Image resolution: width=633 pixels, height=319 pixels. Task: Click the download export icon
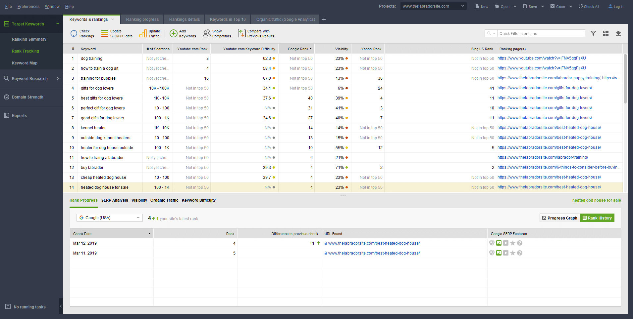618,33
